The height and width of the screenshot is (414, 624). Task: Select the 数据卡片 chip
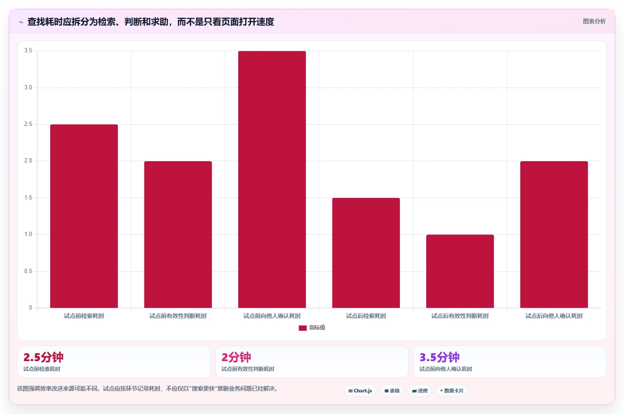pos(452,391)
